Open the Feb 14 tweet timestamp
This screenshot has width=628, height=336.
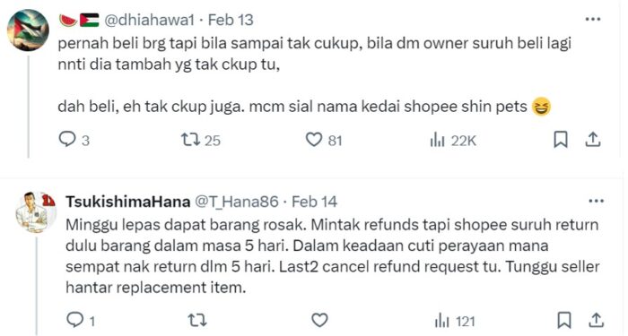(314, 202)
